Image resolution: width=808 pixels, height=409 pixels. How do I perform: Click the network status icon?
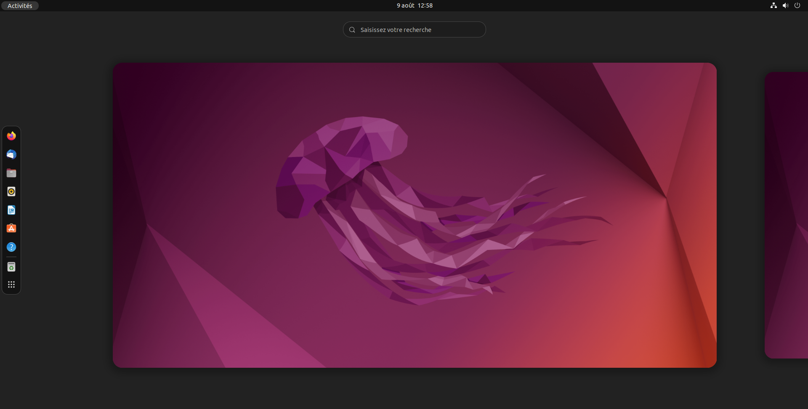click(773, 5)
